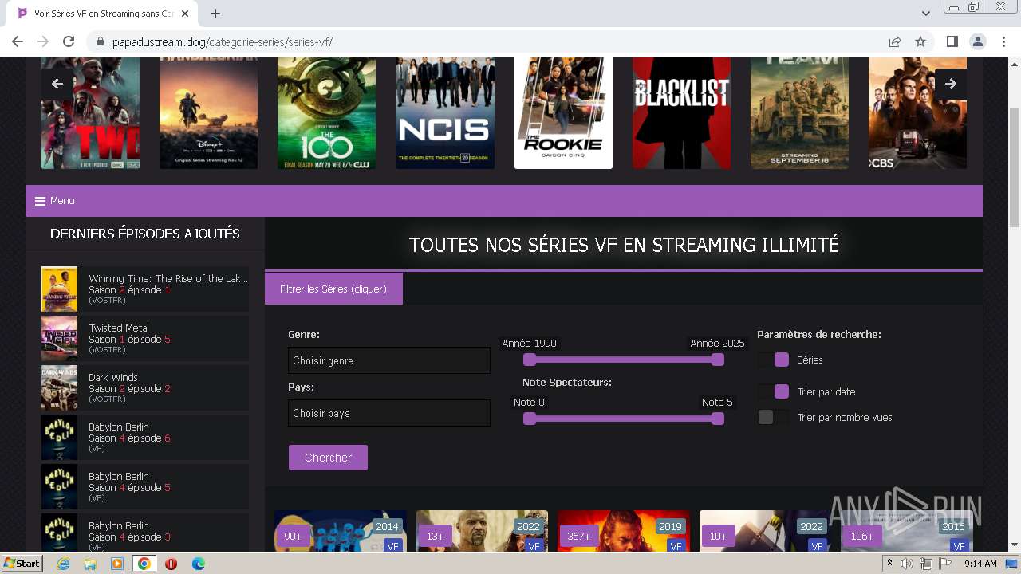Open The Mandalorian poster in carousel

(208, 113)
